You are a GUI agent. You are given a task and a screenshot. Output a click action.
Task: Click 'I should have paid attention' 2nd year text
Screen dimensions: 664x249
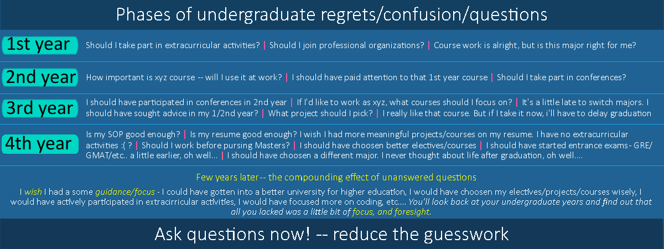click(x=390, y=77)
